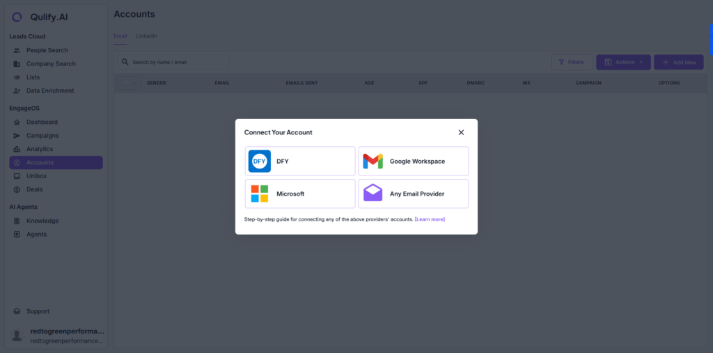713x353 pixels.
Task: Click the Deals dollar icon
Action: pos(17,189)
